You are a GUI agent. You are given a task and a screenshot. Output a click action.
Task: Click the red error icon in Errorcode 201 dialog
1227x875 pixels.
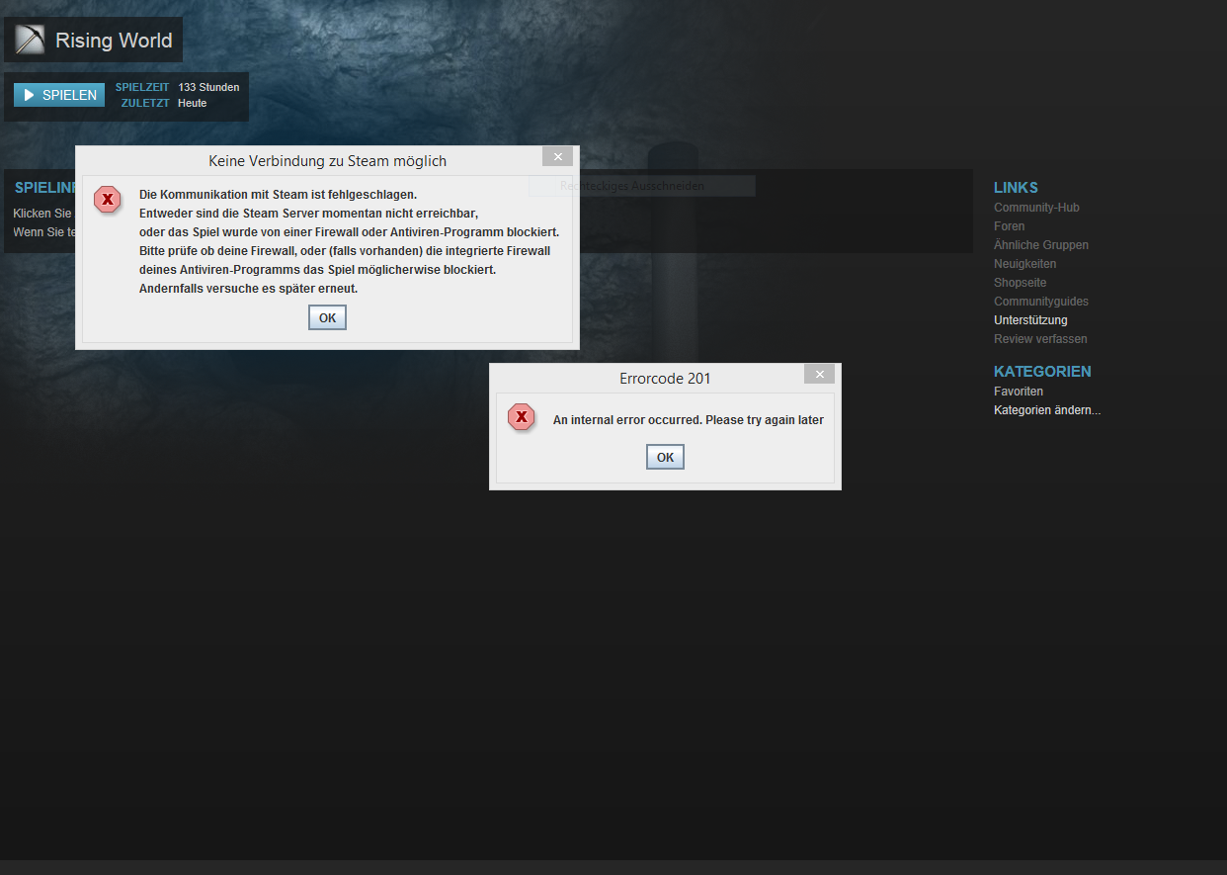click(521, 417)
